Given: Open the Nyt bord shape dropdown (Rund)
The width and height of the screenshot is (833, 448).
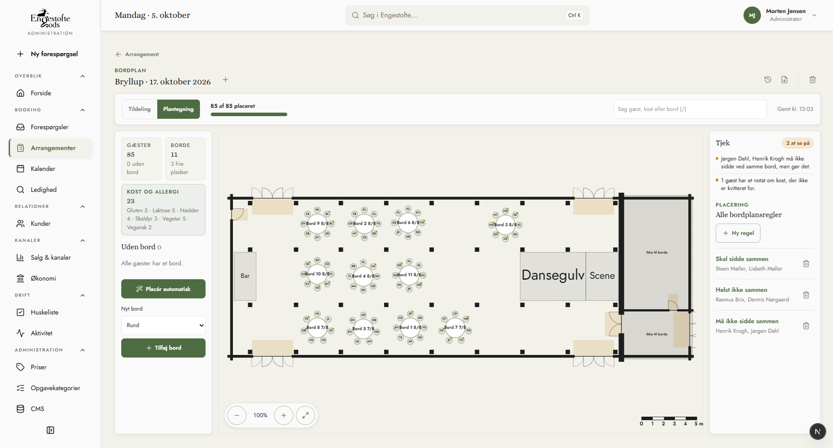Looking at the screenshot, I should (x=163, y=325).
